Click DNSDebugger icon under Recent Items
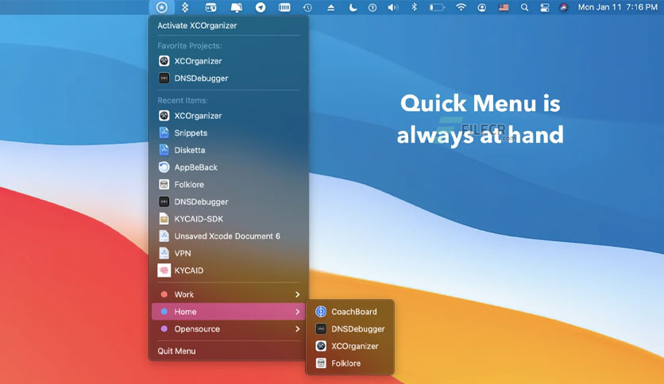The height and width of the screenshot is (384, 664). [x=164, y=202]
